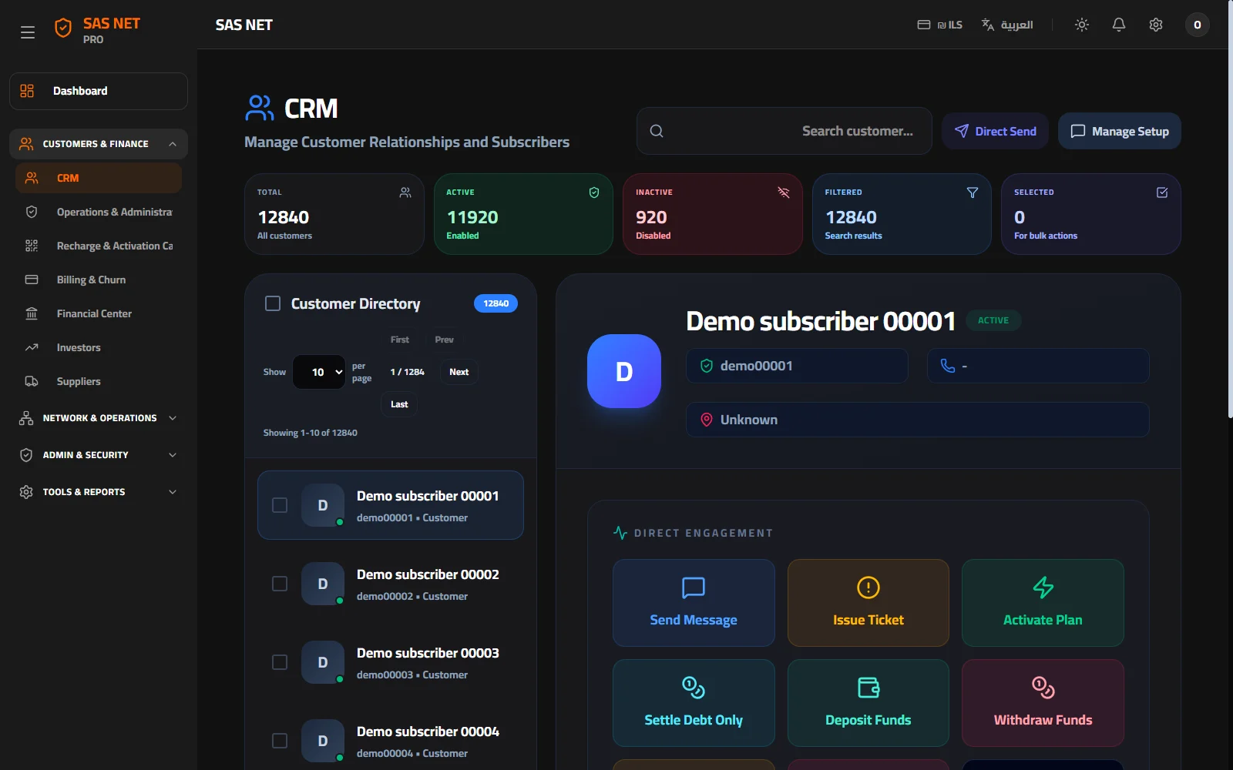Open the notifications bell
This screenshot has width=1233, height=770.
pyautogui.click(x=1119, y=25)
